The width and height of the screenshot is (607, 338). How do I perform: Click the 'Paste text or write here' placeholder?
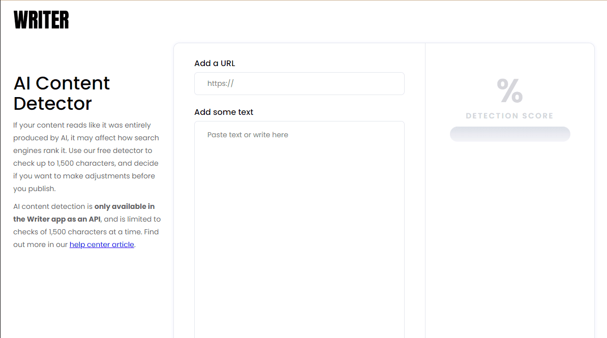(248, 135)
